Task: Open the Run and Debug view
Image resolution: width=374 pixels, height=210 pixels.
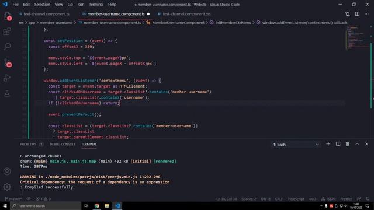Action: click(x=7, y=78)
